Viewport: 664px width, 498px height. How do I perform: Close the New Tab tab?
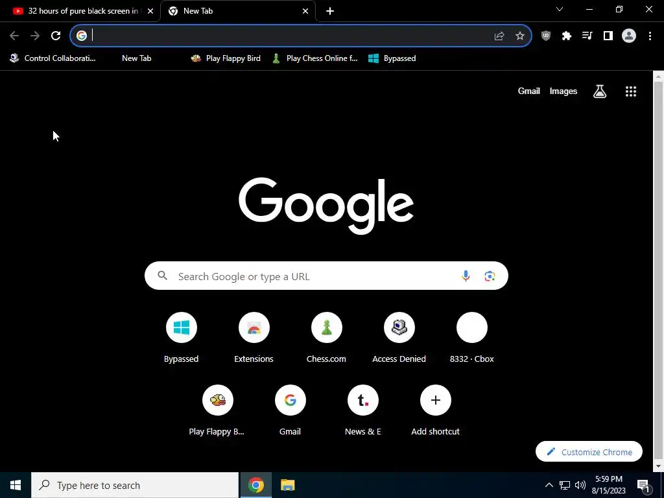[305, 11]
